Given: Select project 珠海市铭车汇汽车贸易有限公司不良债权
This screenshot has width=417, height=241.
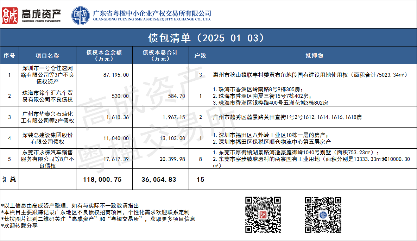Looking at the screenshot, I should point(48,96).
